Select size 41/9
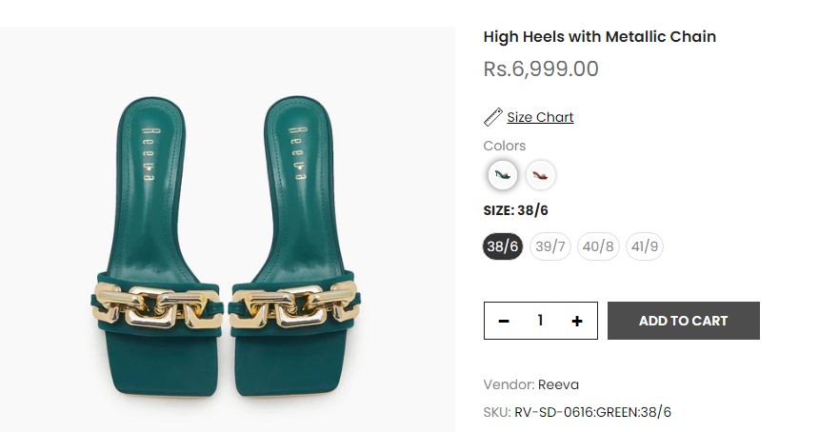This screenshot has width=839, height=432. click(644, 246)
